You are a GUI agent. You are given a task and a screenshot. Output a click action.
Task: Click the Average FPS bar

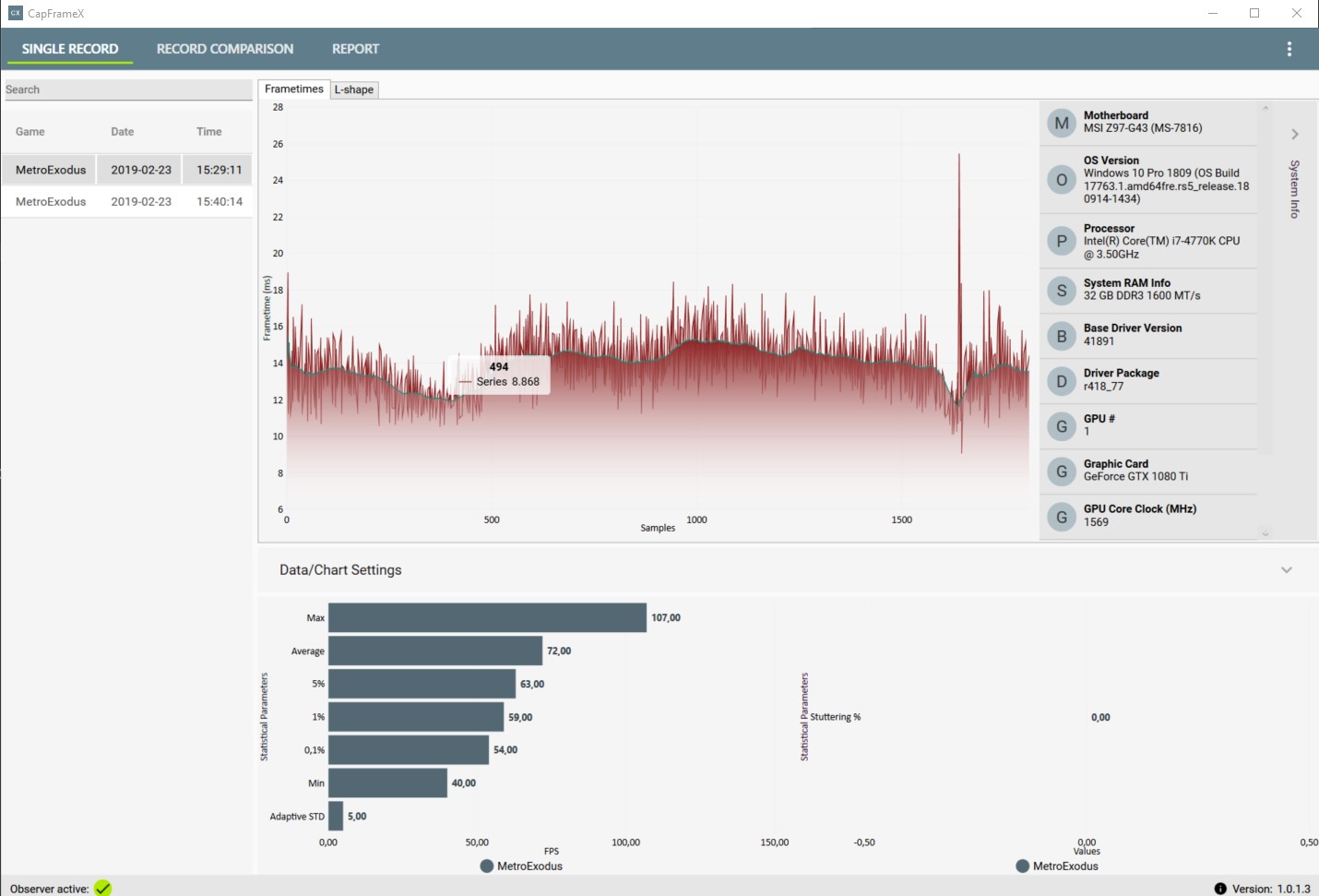click(435, 651)
